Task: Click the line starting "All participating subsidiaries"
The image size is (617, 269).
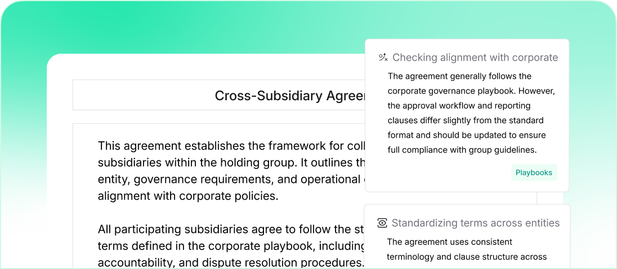Action: (x=231, y=229)
